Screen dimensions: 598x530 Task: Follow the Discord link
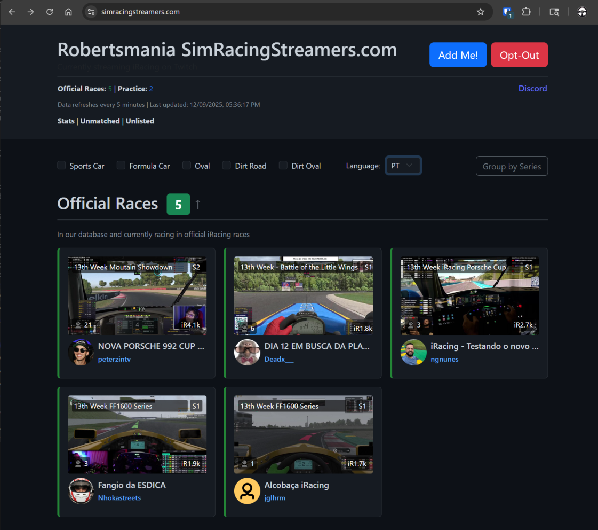pyautogui.click(x=532, y=89)
